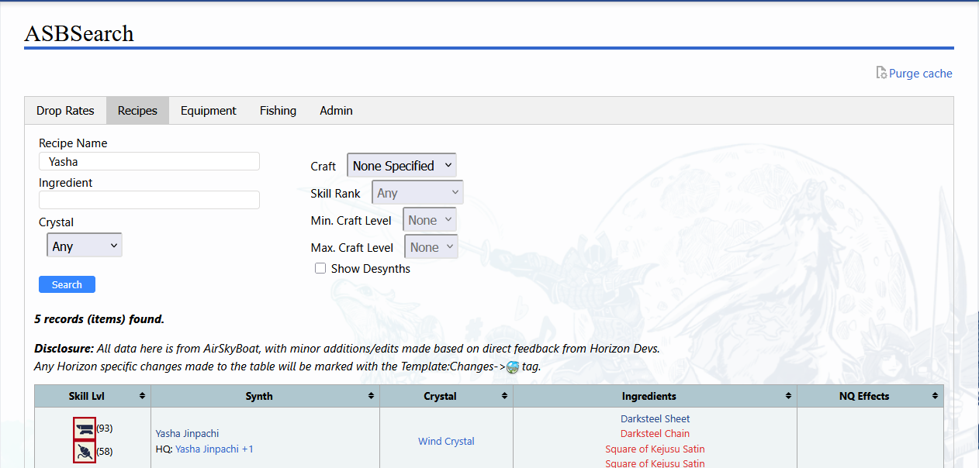Expand the Crystal dropdown set to Any

point(84,246)
